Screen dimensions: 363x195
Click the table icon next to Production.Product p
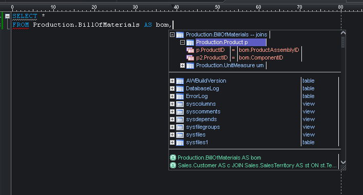pyautogui.click(x=190, y=42)
